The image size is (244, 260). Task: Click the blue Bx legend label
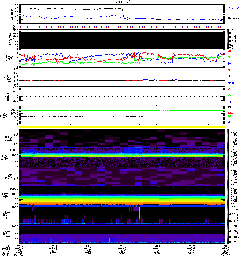point(230,64)
